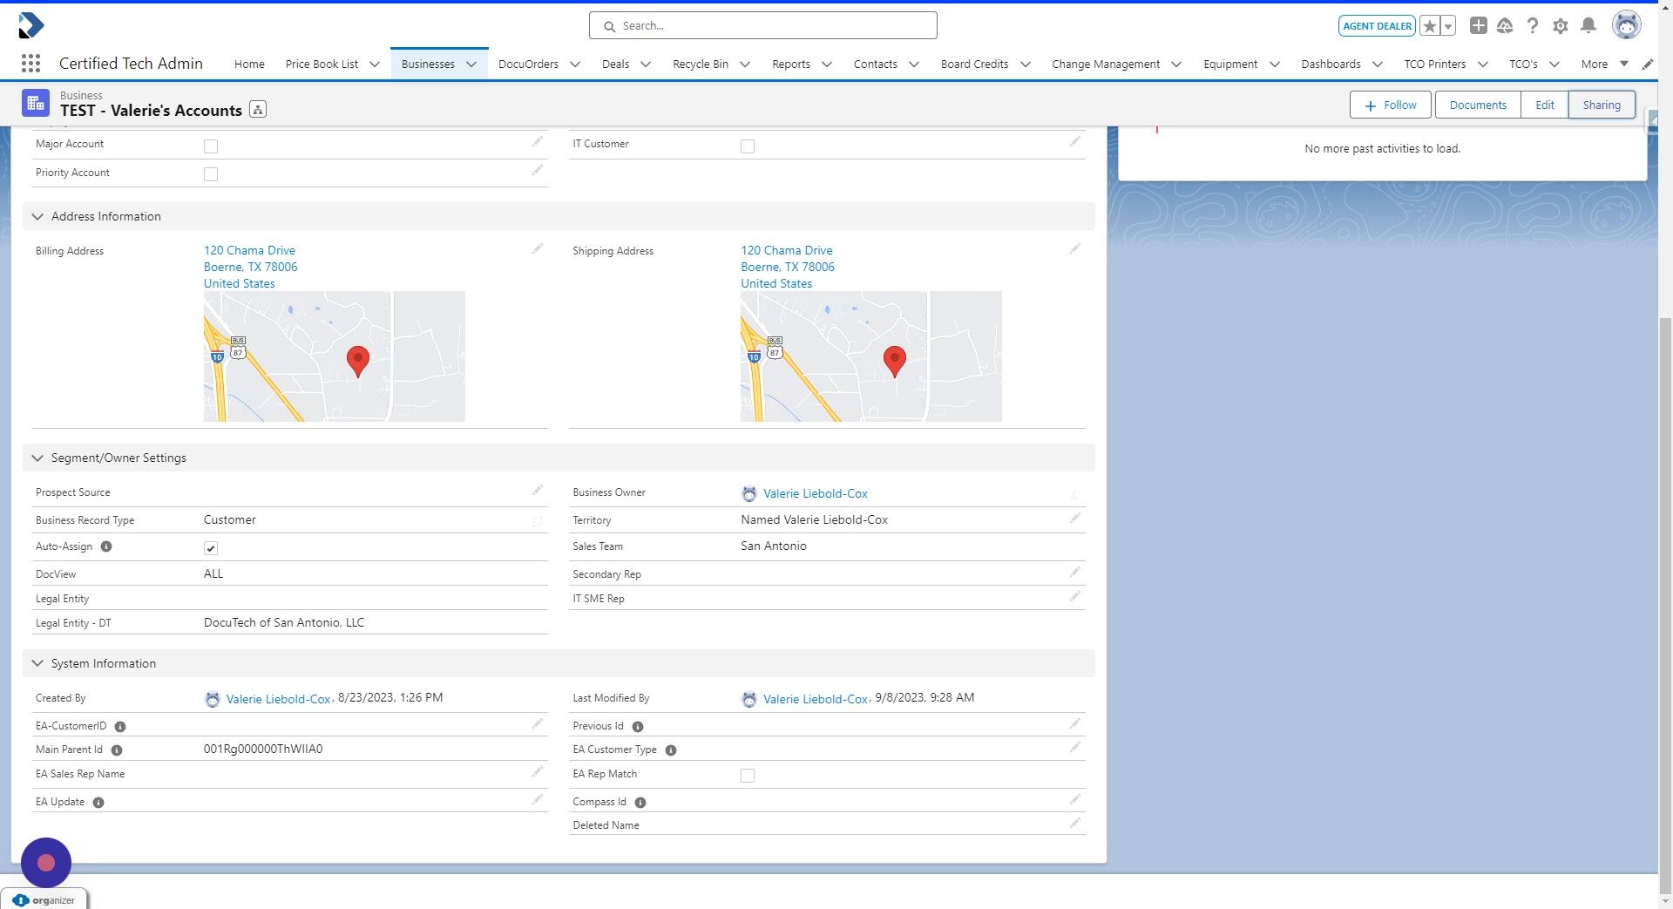Show the Auto-Assign info tooltip icon

click(106, 546)
